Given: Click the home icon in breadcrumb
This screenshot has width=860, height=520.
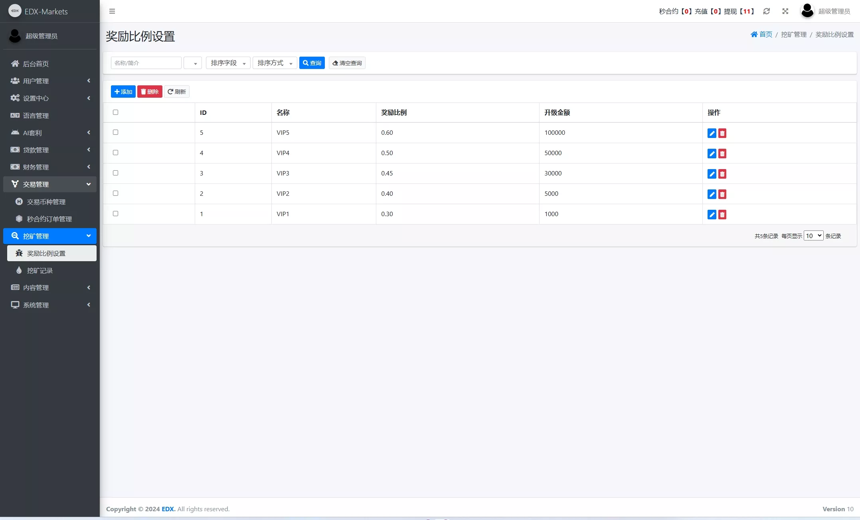Looking at the screenshot, I should tap(754, 34).
